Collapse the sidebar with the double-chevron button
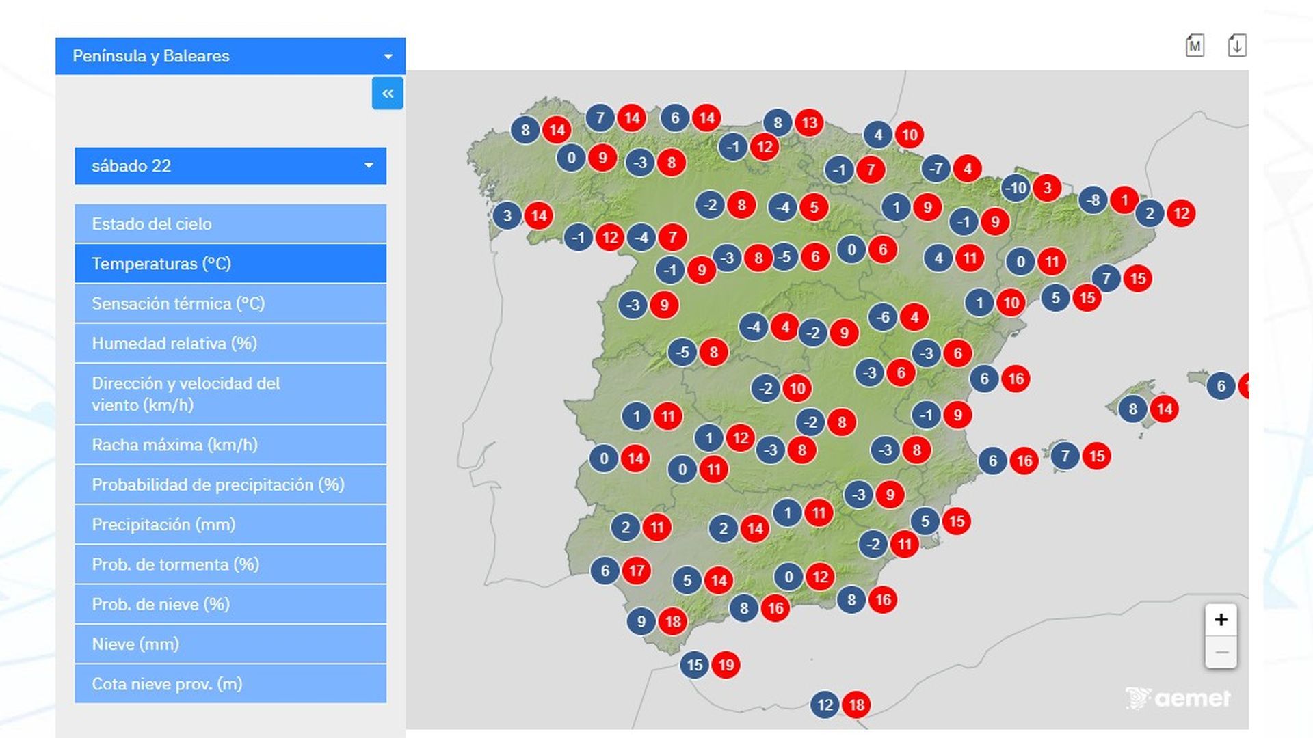 388,94
